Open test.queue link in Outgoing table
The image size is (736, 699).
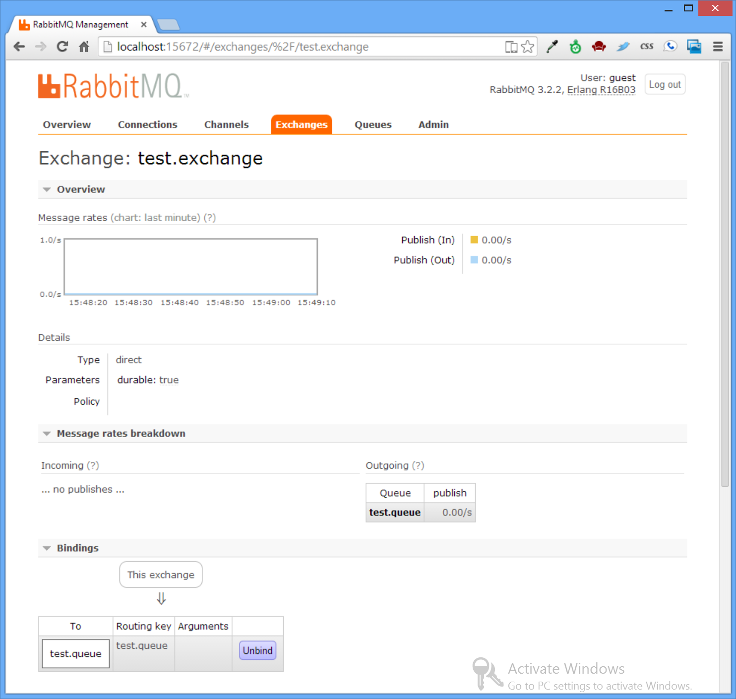[395, 512]
